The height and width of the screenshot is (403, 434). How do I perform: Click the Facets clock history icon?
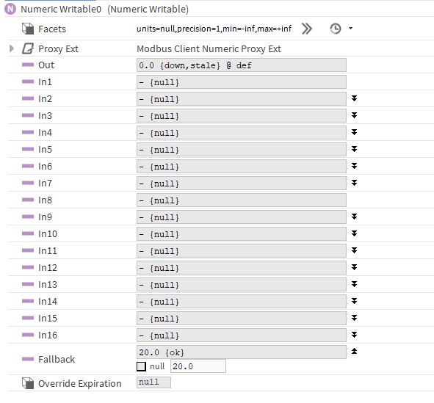(x=336, y=29)
